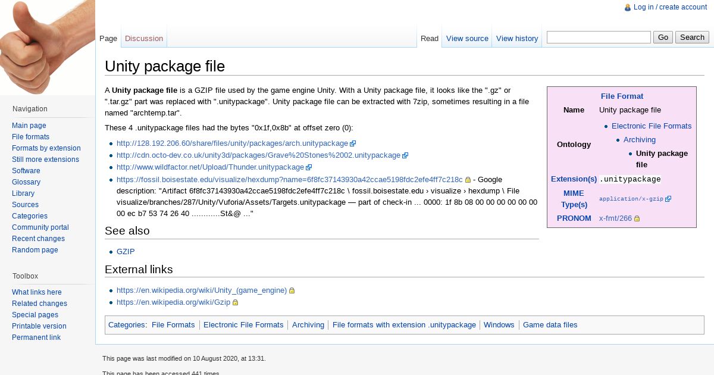Open the Thunder.unitypackage URL
The width and height of the screenshot is (714, 375).
pyautogui.click(x=210, y=167)
